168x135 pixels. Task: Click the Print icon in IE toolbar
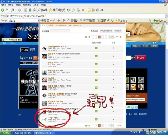(78, 10)
